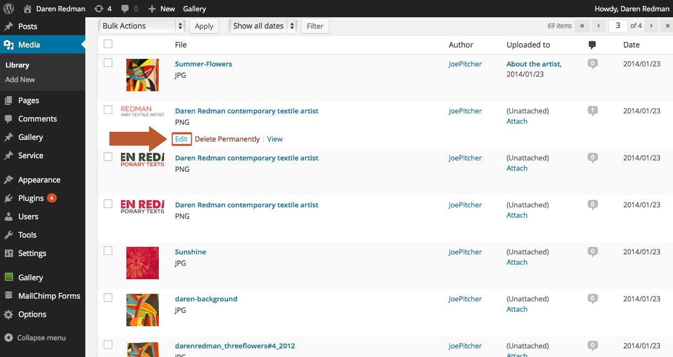Click the Options gear icon
Image resolution: width=673 pixels, height=357 pixels.
tap(9, 314)
